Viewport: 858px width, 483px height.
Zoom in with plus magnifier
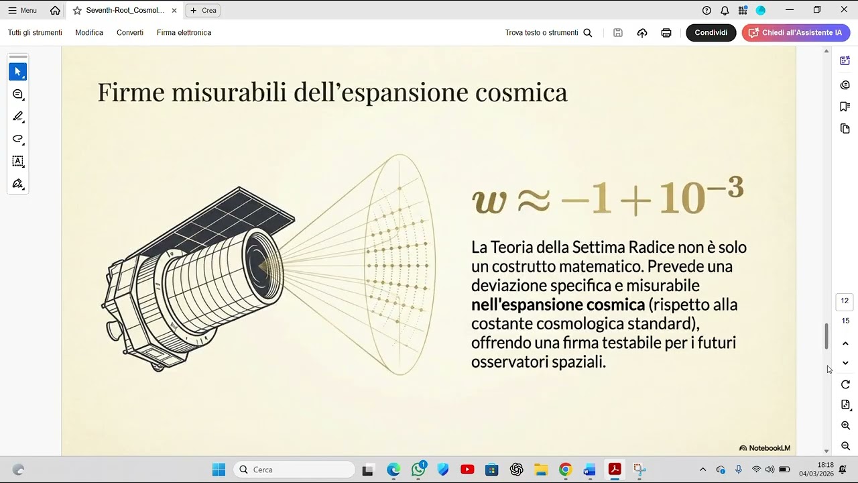coord(845,426)
